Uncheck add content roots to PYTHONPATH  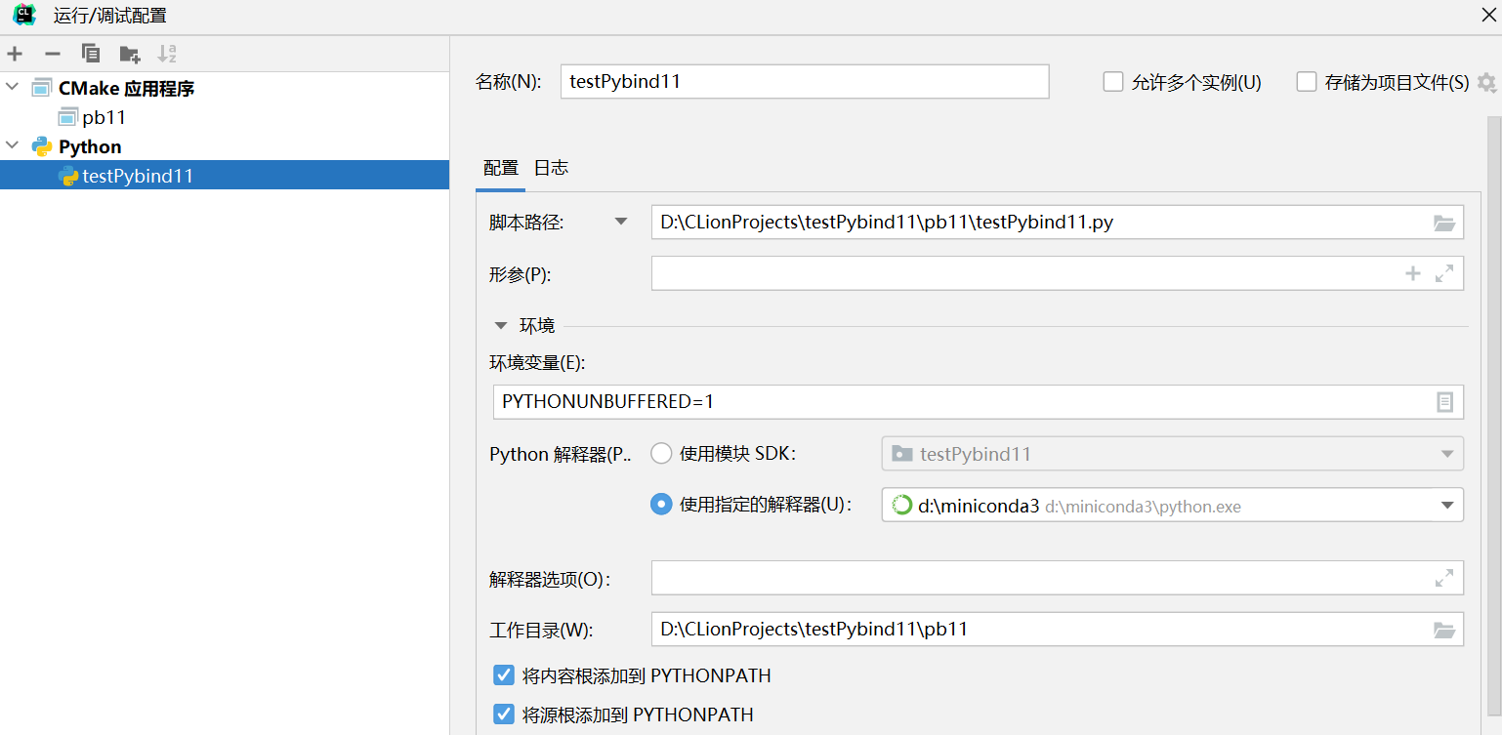coord(504,675)
